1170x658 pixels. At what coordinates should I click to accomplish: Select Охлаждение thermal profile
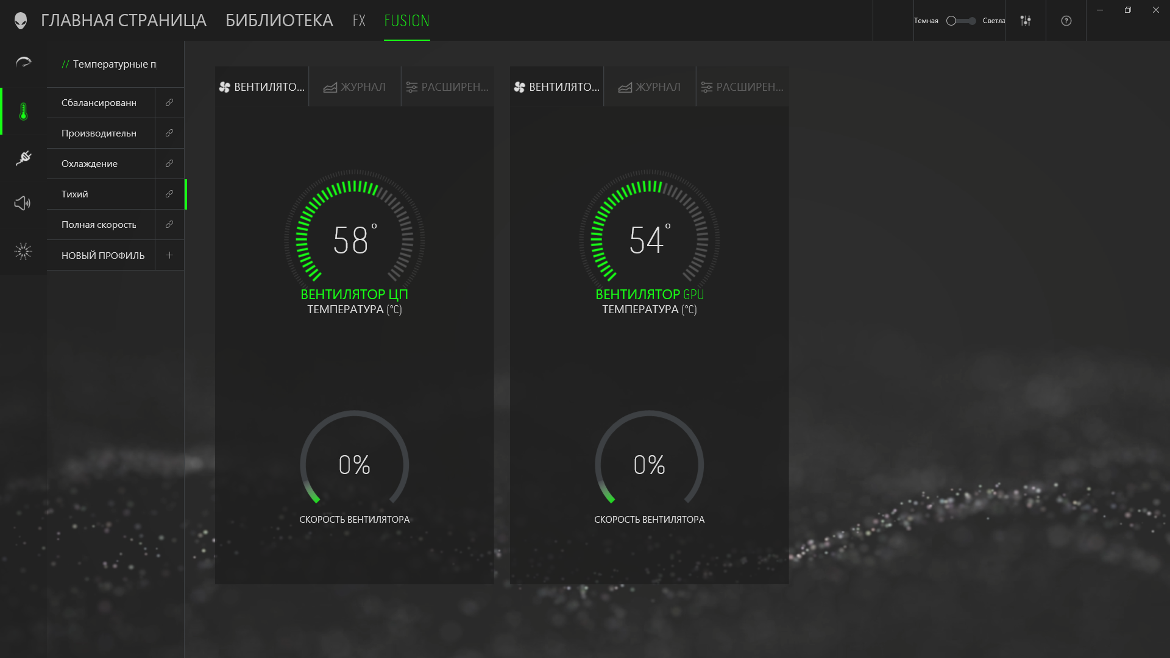101,163
